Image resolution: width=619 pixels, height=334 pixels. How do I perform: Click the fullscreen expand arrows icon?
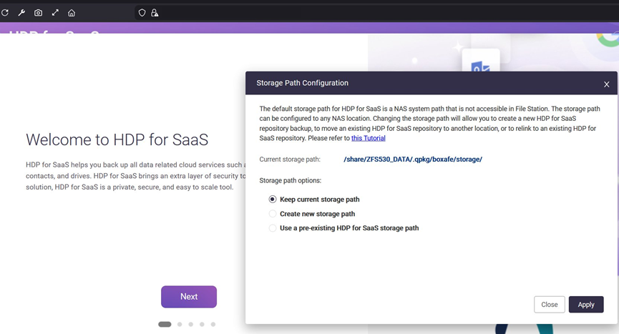tap(55, 13)
